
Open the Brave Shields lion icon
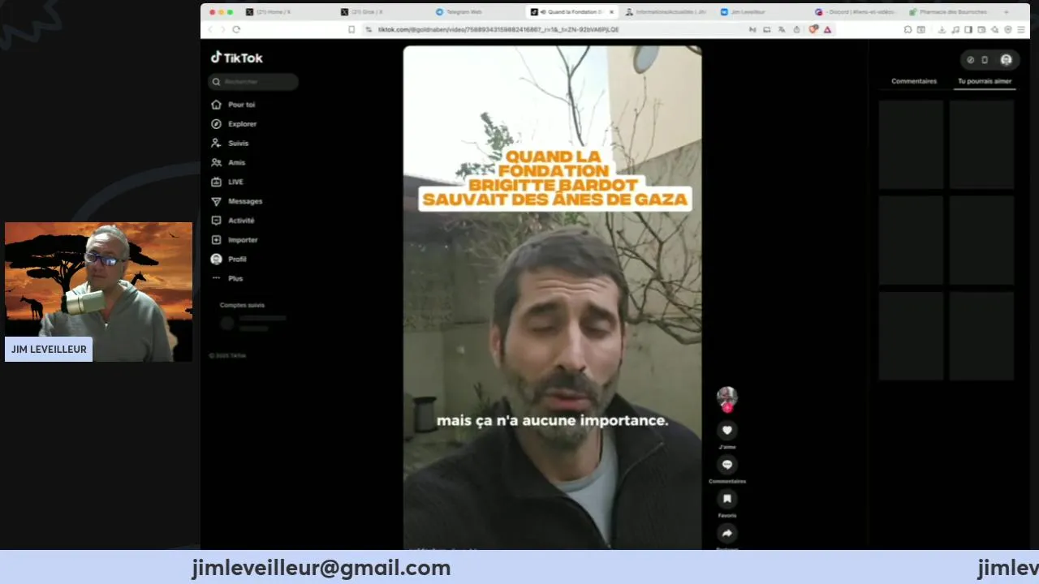point(814,29)
